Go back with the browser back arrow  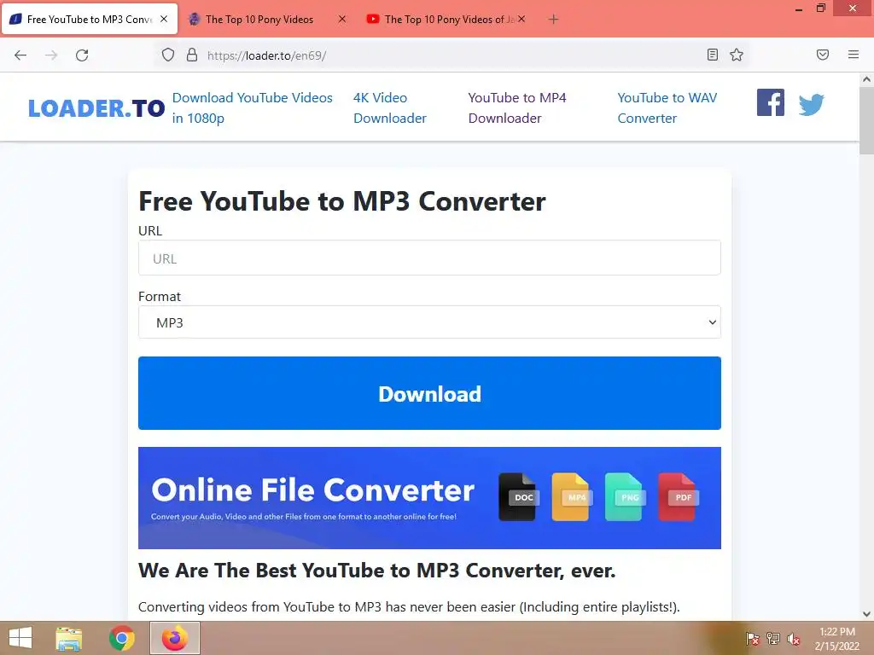tap(20, 55)
